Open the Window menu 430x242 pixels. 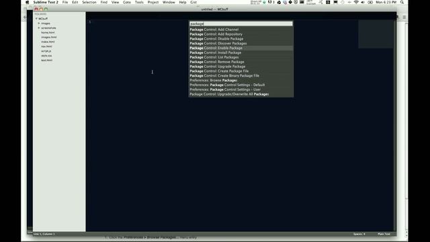pos(169,2)
